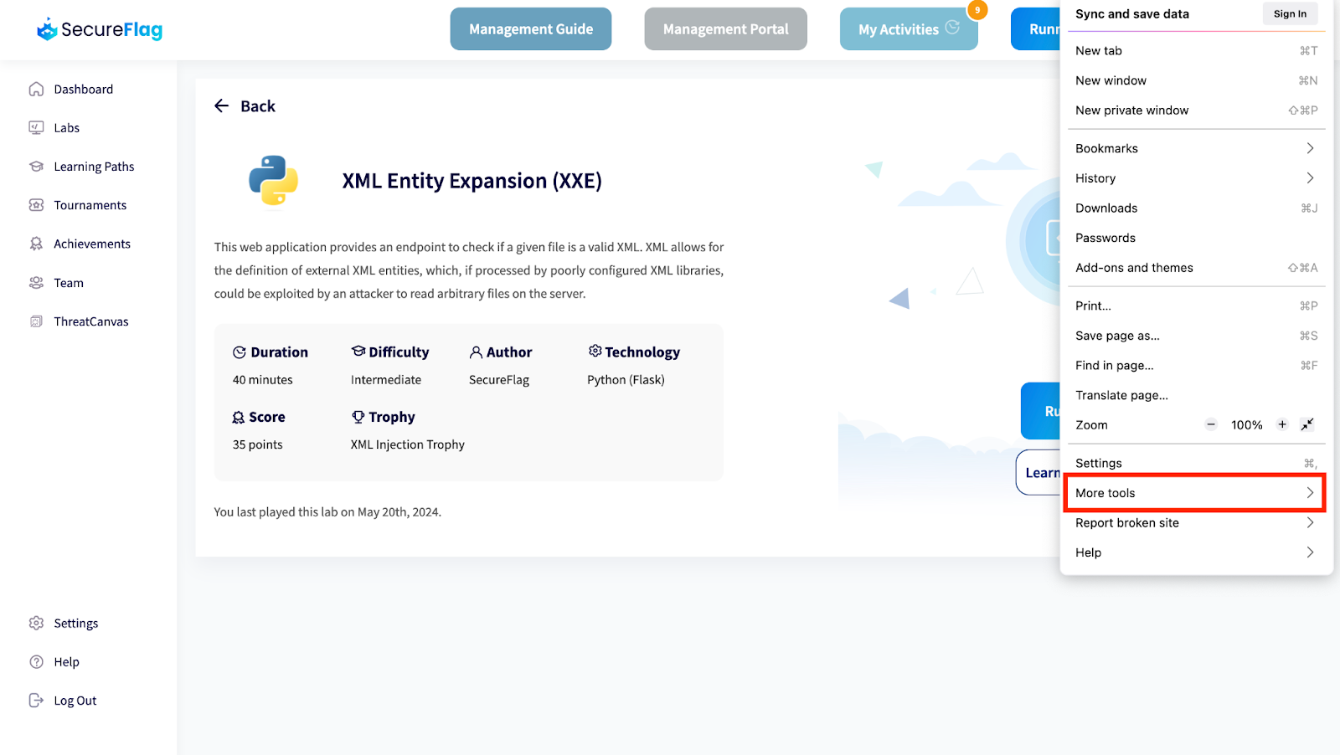Click the Back arrow icon

(x=221, y=105)
